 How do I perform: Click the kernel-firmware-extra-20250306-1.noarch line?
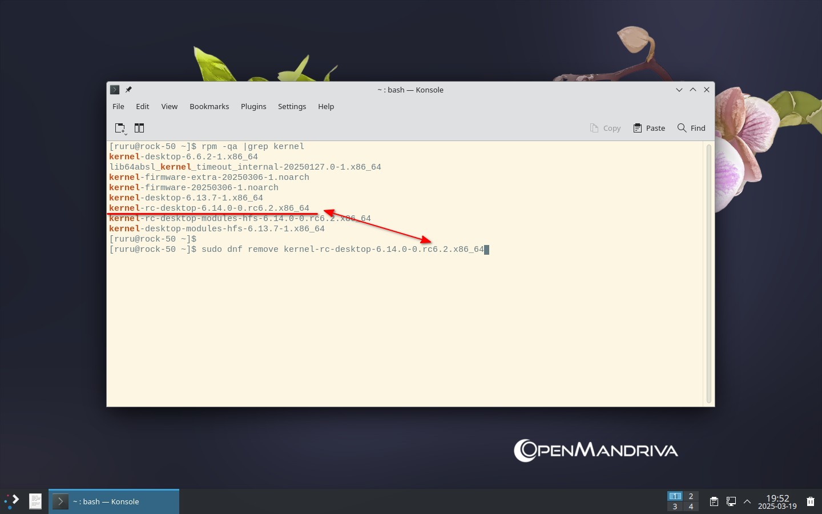(x=209, y=177)
